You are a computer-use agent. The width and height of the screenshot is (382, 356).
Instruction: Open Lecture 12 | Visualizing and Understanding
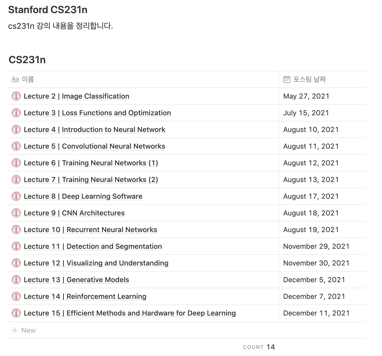(96, 263)
